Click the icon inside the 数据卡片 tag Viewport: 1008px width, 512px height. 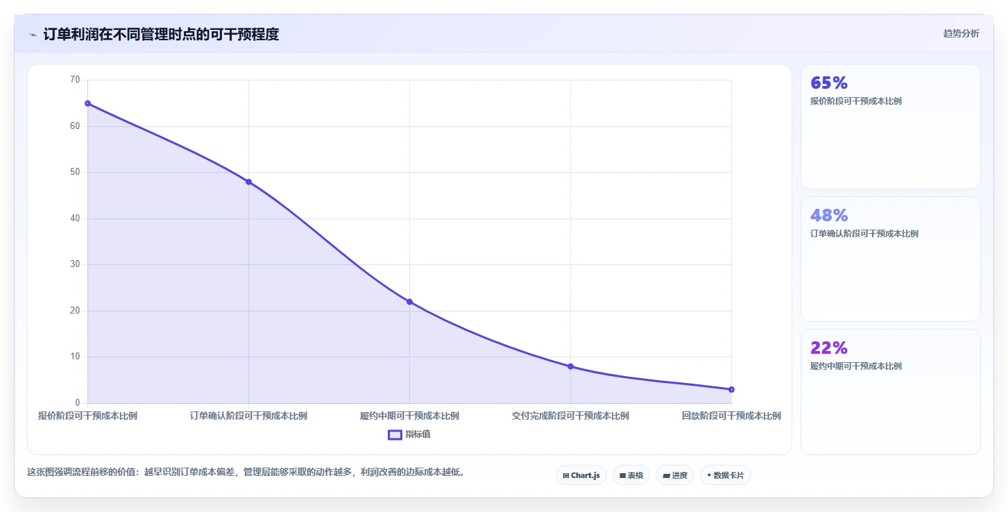(709, 476)
